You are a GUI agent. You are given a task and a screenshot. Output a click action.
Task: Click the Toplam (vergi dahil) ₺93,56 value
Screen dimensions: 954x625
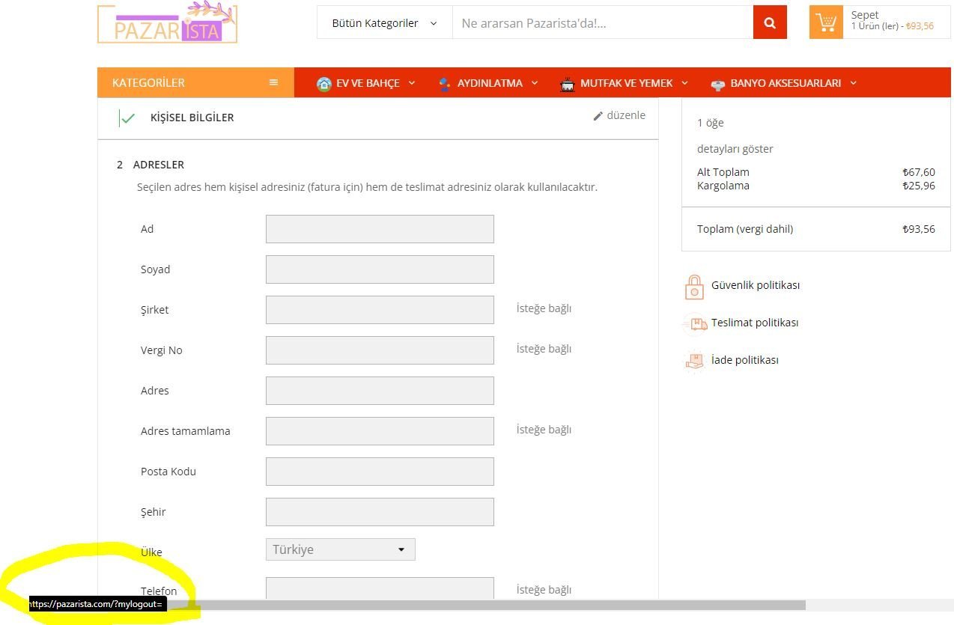[919, 229]
